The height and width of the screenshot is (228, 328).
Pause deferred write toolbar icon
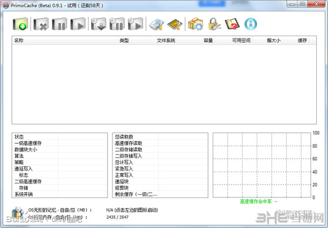tap(117, 24)
